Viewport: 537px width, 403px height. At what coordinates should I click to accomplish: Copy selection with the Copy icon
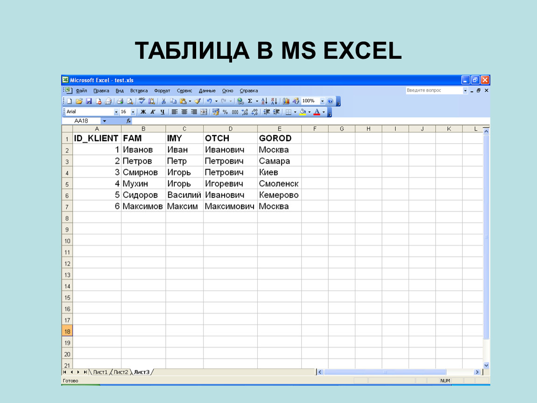tap(173, 101)
